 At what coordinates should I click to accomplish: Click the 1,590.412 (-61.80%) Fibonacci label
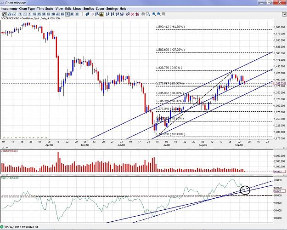[x=170, y=27]
